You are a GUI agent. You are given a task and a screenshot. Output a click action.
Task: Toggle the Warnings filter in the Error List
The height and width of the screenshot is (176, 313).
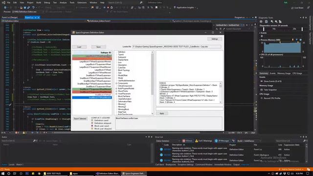[x=203, y=141]
